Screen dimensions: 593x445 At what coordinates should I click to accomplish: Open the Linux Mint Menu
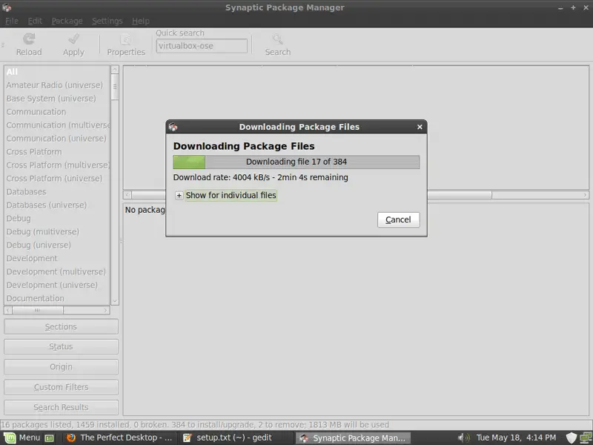[22, 438]
